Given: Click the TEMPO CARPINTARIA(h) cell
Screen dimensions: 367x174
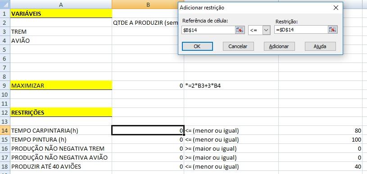Looking at the screenshot, I should coord(61,130).
